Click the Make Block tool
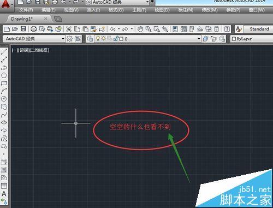Screen dimensions: 273x208 coord(4,146)
